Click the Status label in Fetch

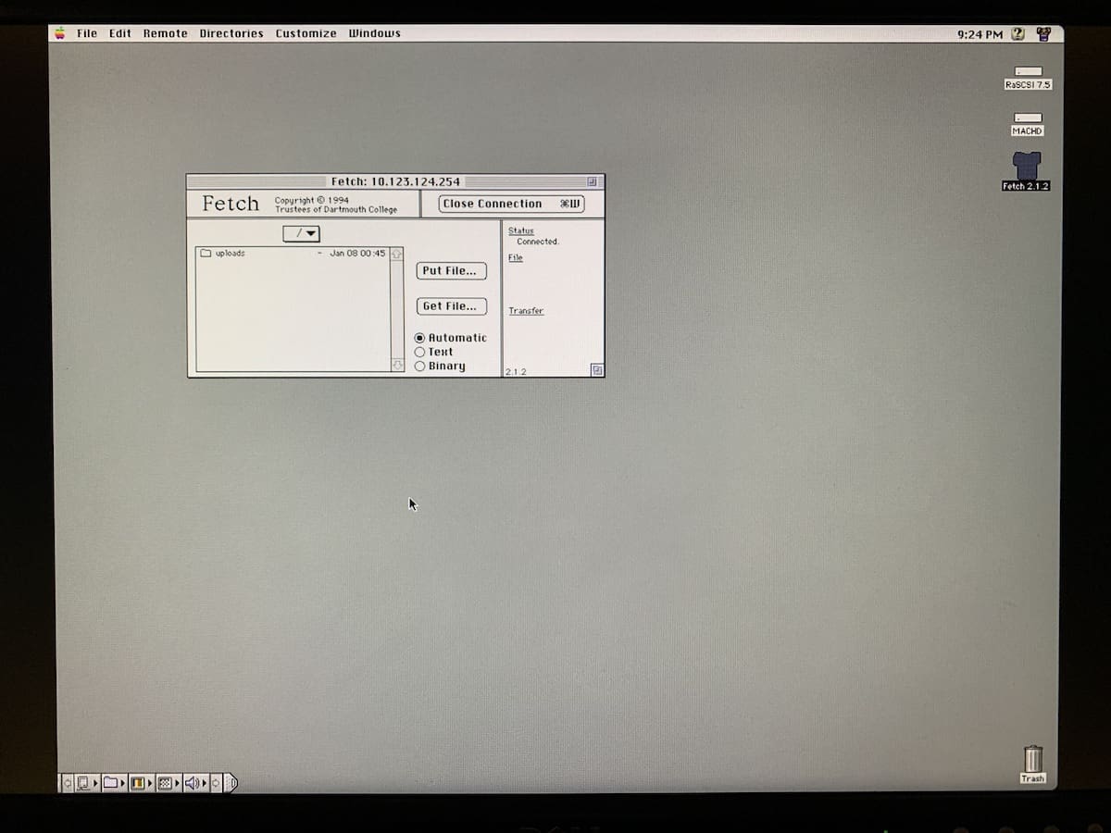coord(521,230)
